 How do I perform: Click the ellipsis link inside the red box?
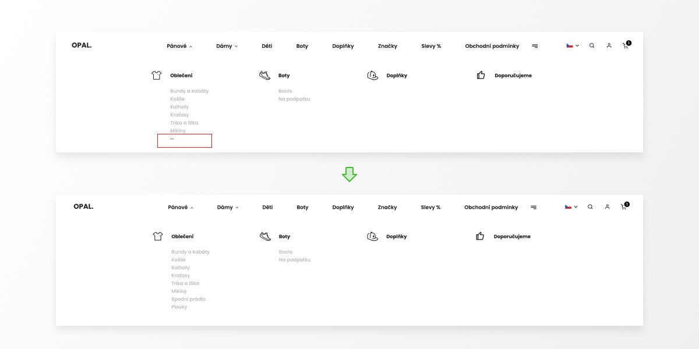pos(172,138)
